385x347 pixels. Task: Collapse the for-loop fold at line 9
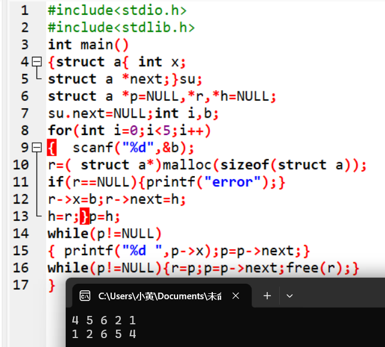click(37, 148)
